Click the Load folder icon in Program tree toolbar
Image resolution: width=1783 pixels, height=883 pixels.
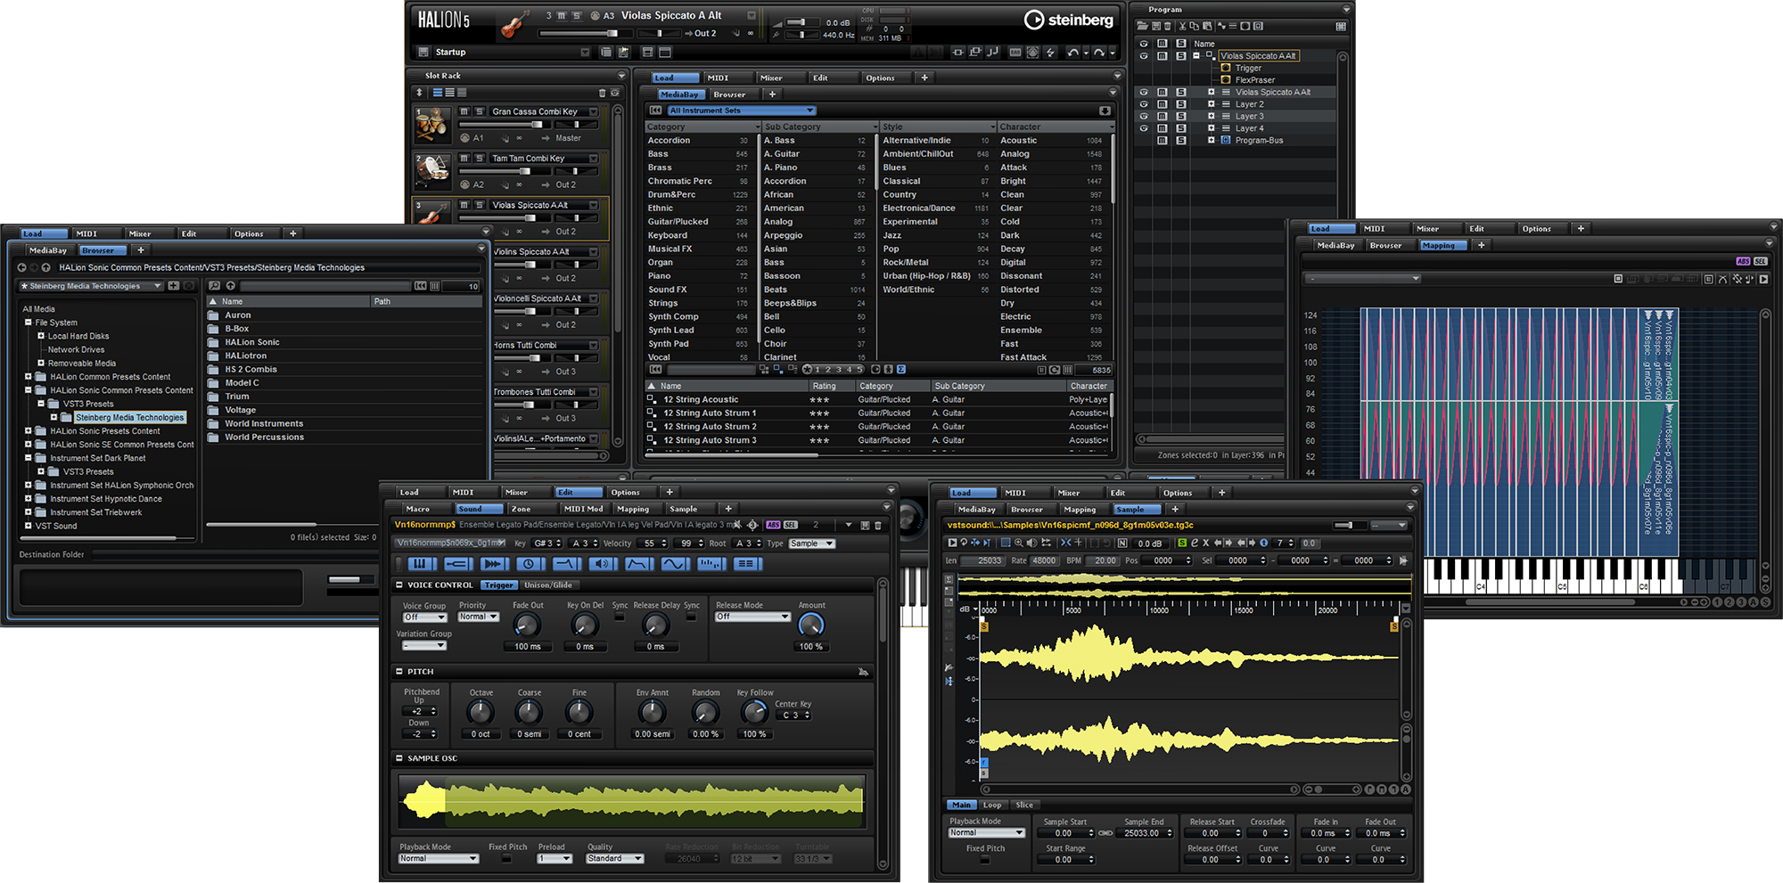coord(1142,26)
